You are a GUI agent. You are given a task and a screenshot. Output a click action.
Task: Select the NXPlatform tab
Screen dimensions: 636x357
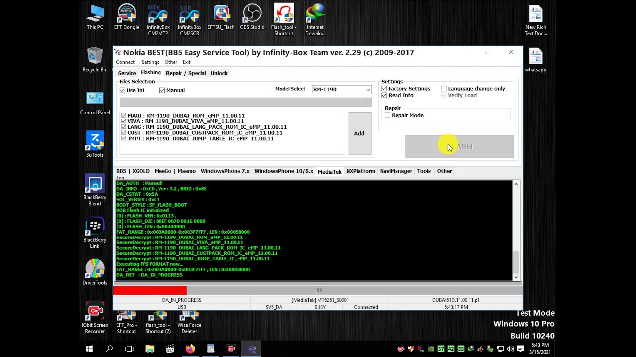[361, 171]
